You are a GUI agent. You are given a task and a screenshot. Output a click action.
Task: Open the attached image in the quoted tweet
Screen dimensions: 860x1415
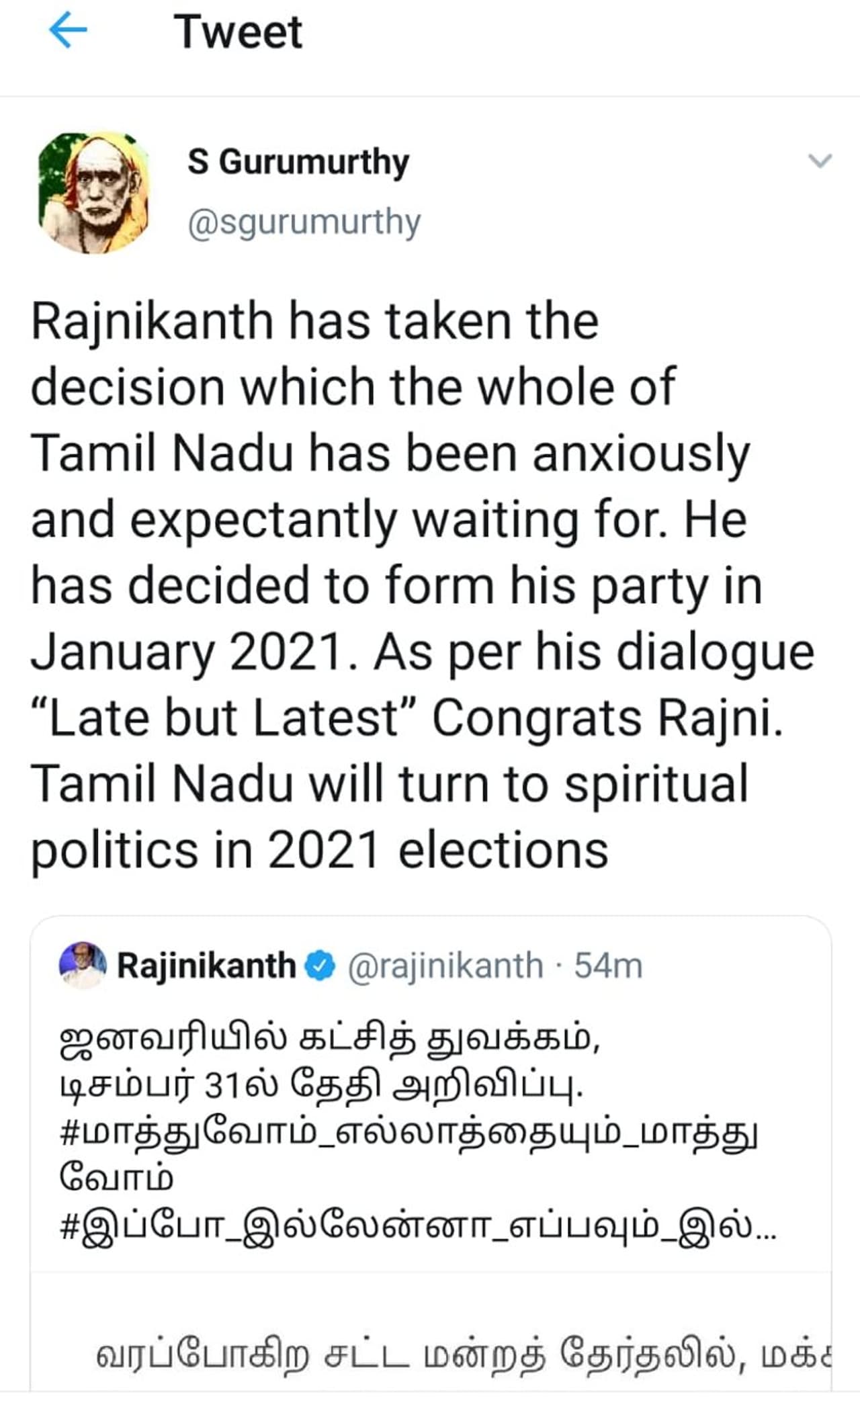pyautogui.click(x=430, y=1337)
